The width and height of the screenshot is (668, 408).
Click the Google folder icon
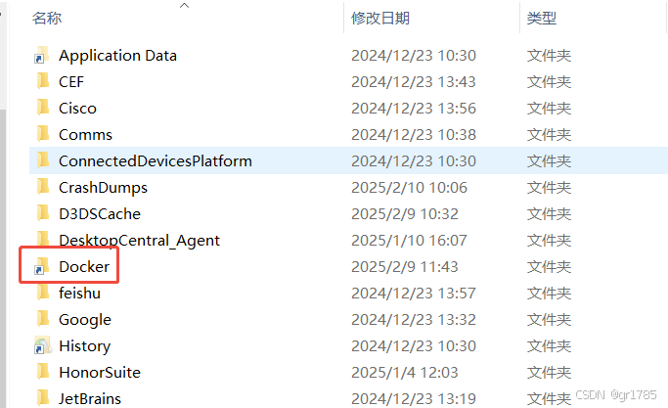(x=43, y=318)
